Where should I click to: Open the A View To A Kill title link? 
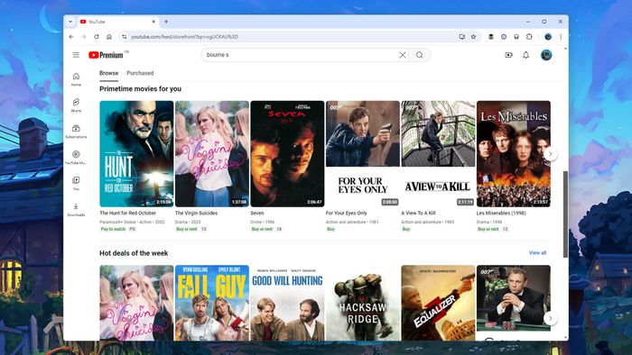(x=418, y=213)
